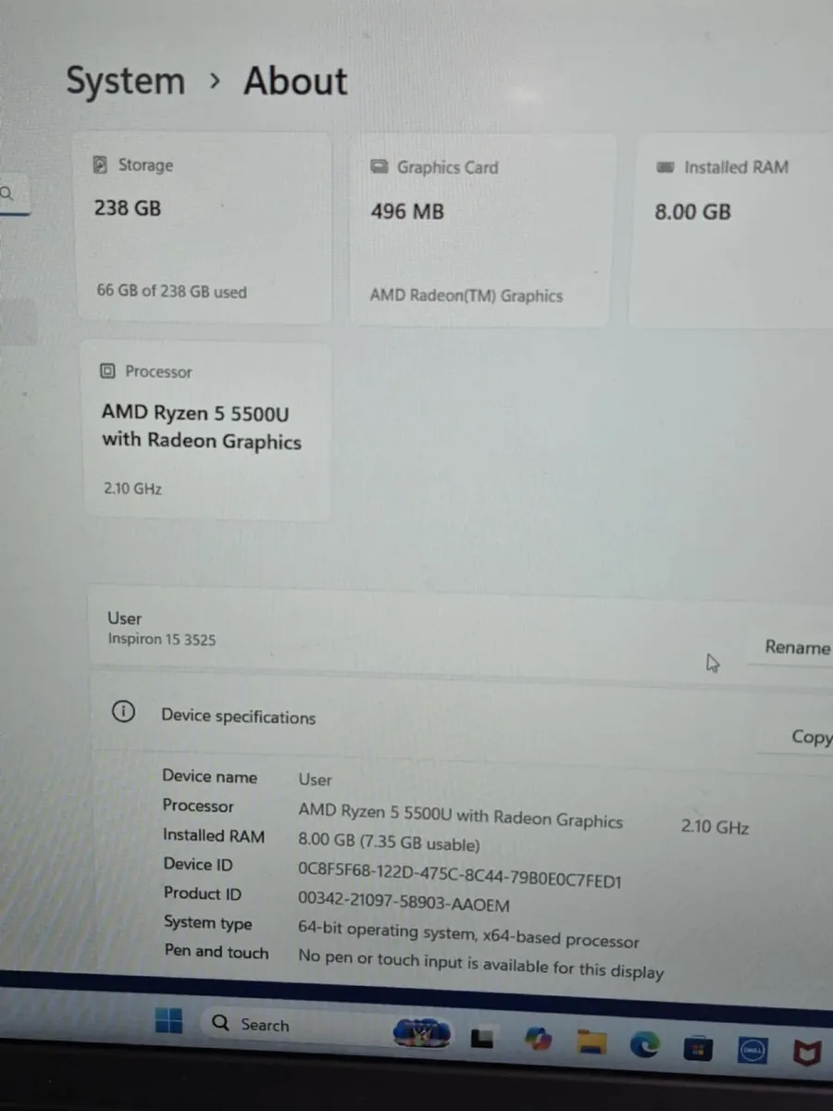Viewport: 833px width, 1111px height.
Task: Click "8.00 GB" in the Installed RAM card
Action: point(693,211)
